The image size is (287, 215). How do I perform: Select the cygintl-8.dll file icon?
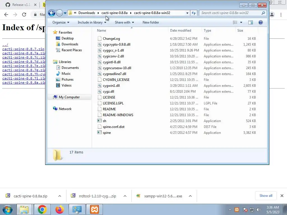tap(99, 62)
